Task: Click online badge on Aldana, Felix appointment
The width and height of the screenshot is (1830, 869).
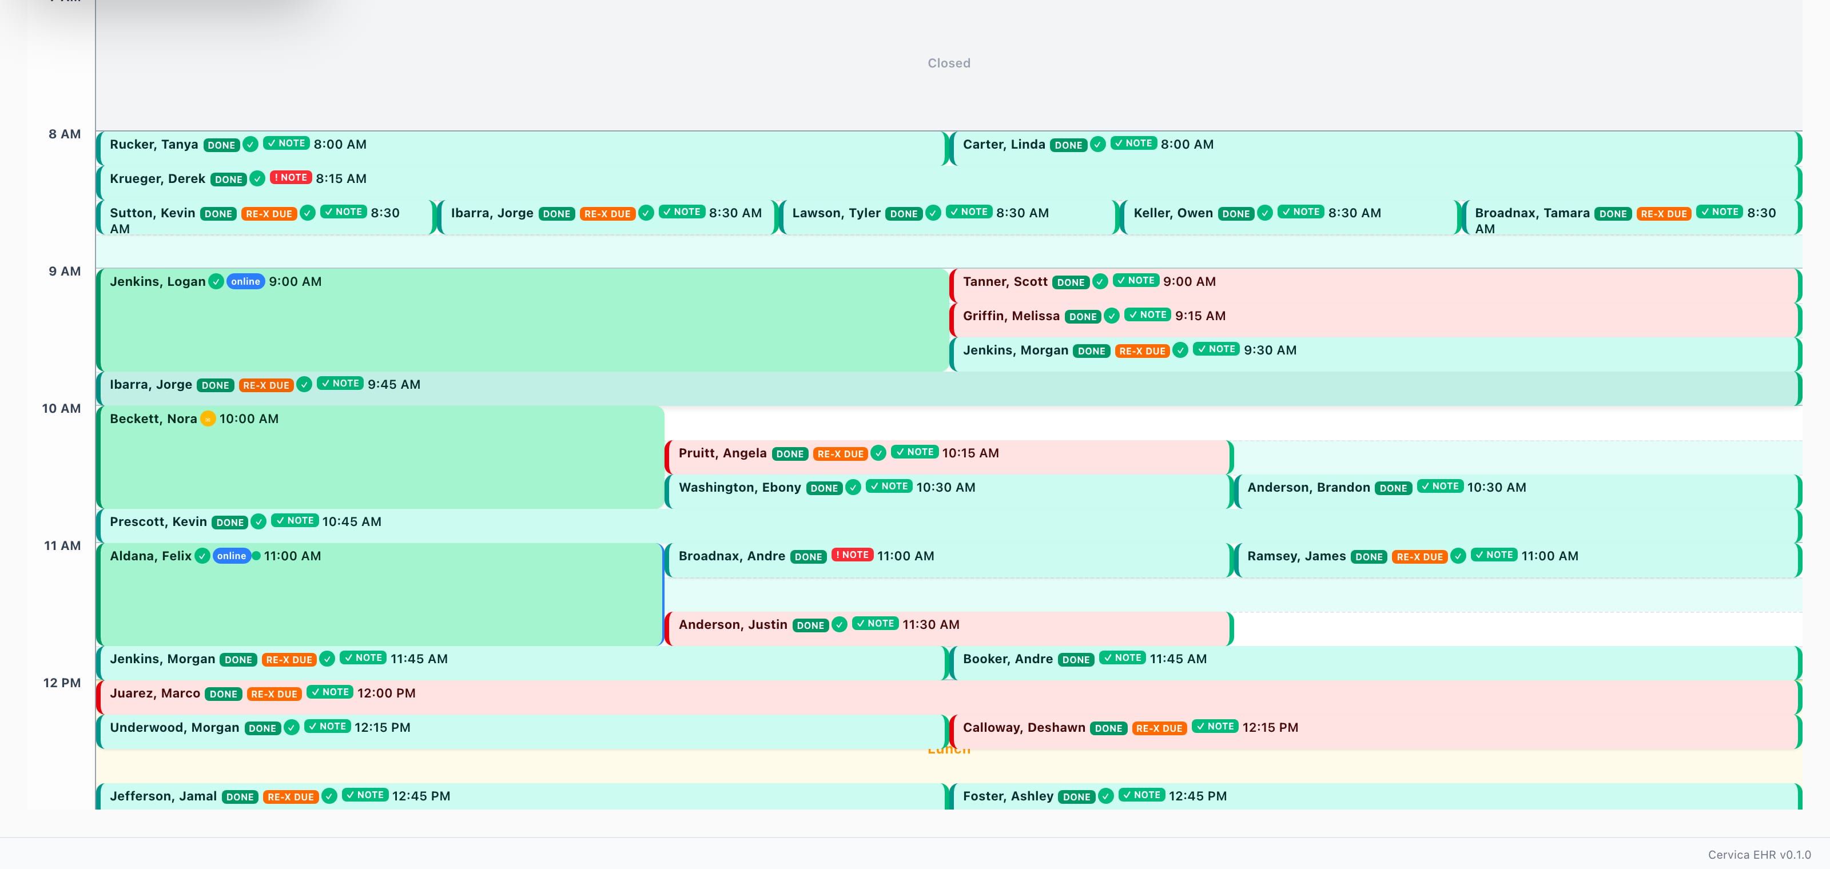Action: click(231, 556)
